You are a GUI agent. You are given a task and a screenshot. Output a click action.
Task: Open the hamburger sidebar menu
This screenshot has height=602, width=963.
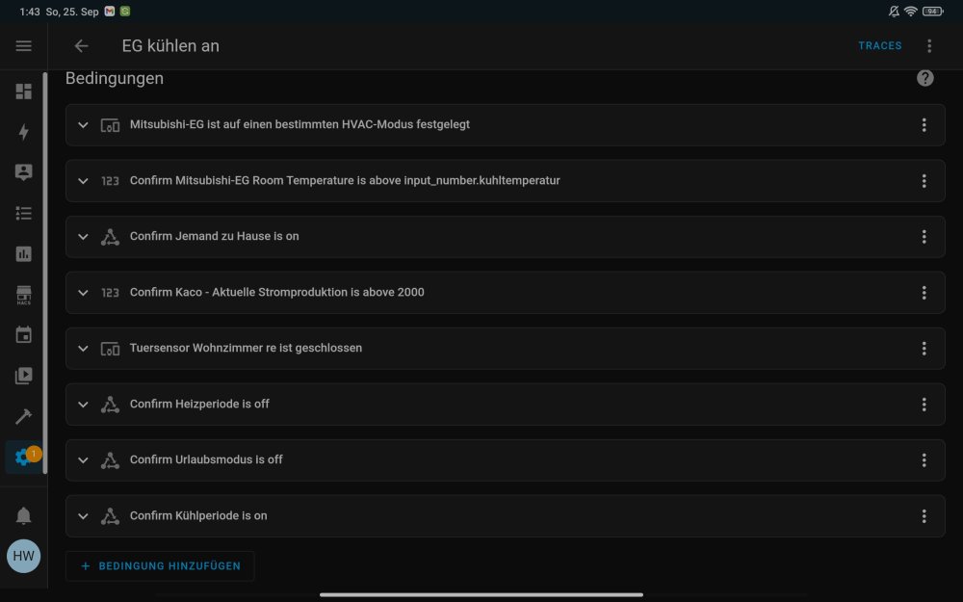(x=23, y=46)
